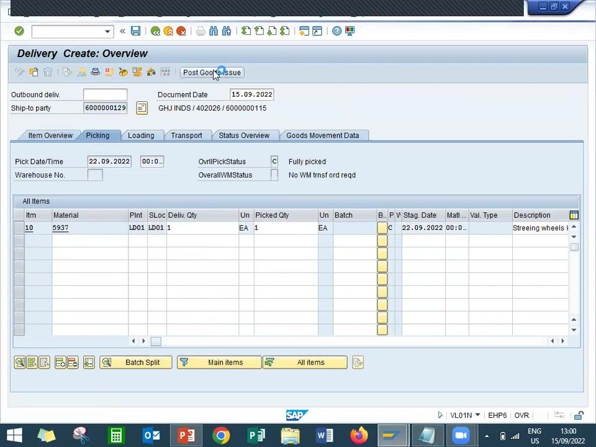Select row selector for item 10

pos(19,228)
